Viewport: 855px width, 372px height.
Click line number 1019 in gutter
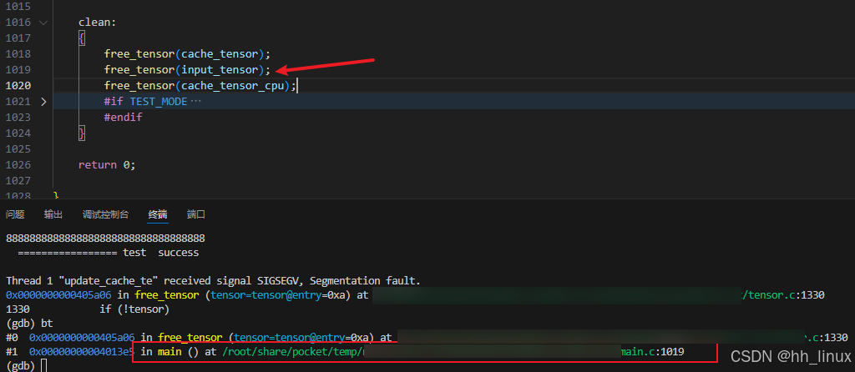point(18,70)
